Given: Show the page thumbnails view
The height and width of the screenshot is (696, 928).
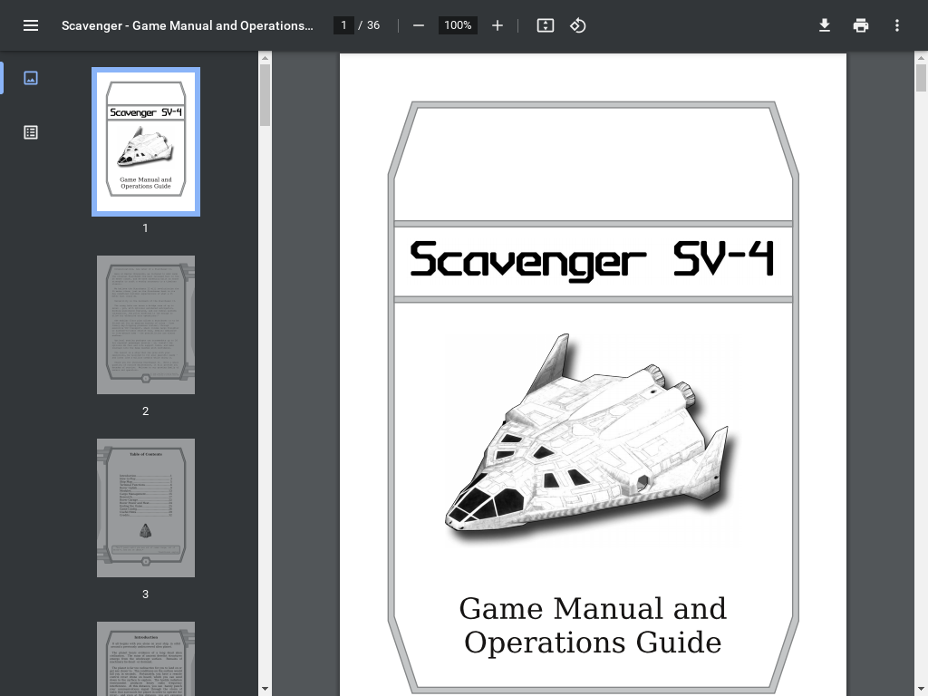Looking at the screenshot, I should [x=31, y=78].
